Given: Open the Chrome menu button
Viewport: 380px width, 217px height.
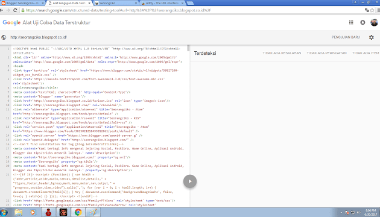Looking at the screenshot, I should 378,10.
